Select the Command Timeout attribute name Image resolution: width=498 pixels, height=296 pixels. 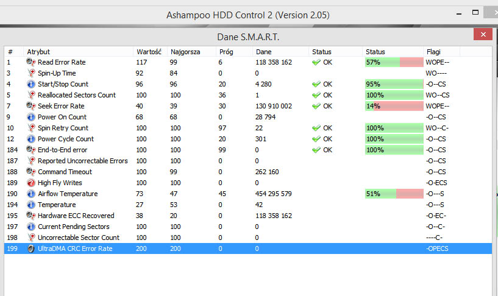[x=65, y=172]
